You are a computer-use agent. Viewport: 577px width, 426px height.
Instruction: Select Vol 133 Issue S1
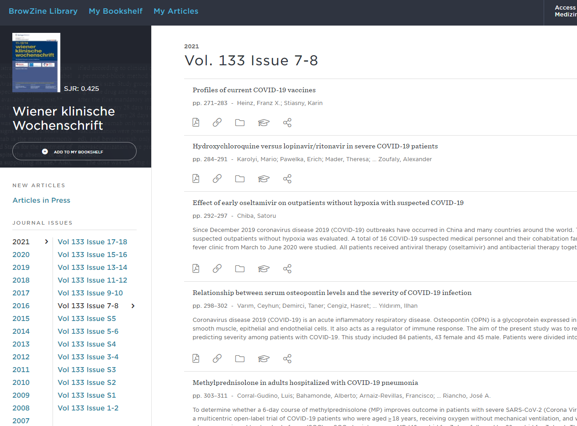(x=87, y=395)
